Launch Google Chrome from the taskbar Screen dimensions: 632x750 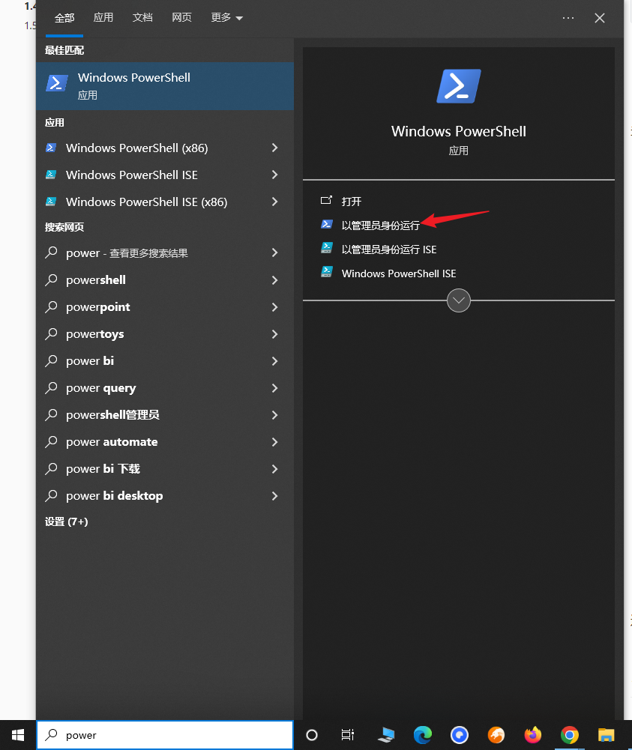(x=569, y=735)
